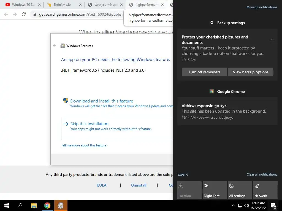282x211 pixels.
Task: Click the taskbar clock and date
Action: (x=258, y=206)
